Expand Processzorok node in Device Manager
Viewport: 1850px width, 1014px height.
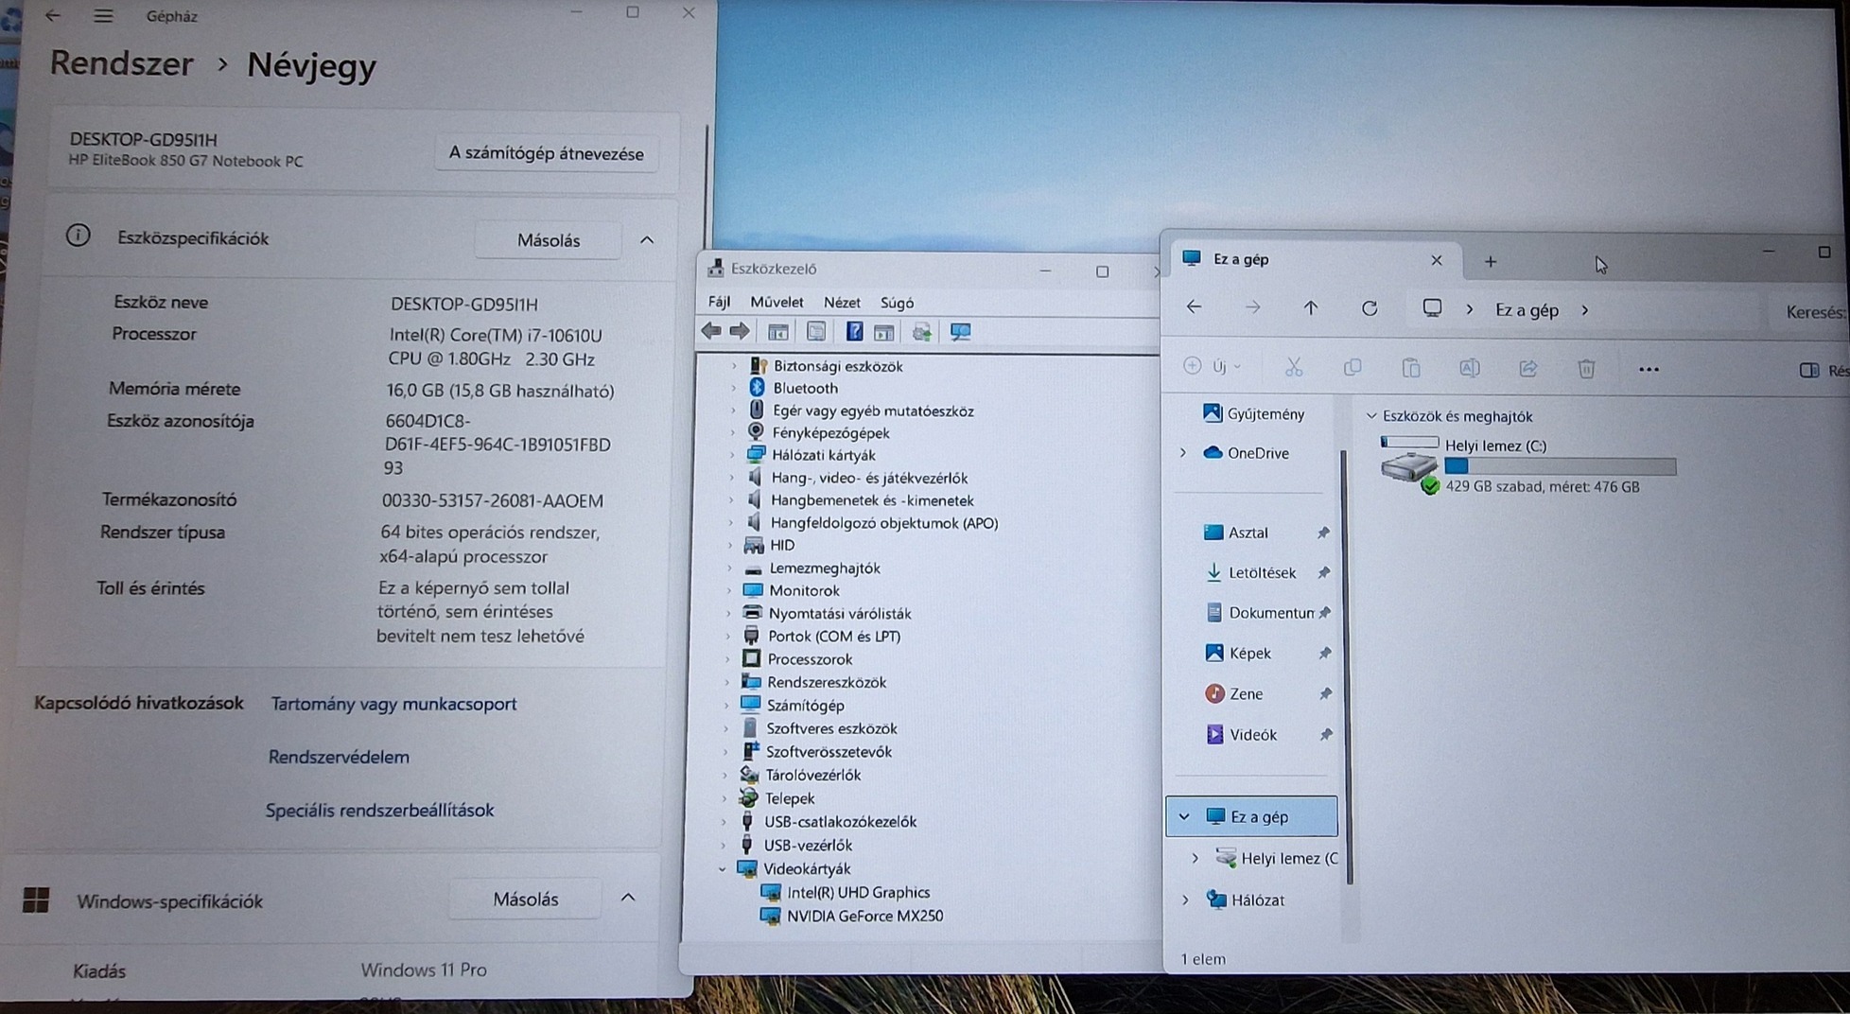(729, 659)
